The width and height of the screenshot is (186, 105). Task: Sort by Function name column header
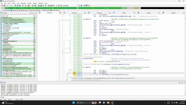(x=17, y=16)
